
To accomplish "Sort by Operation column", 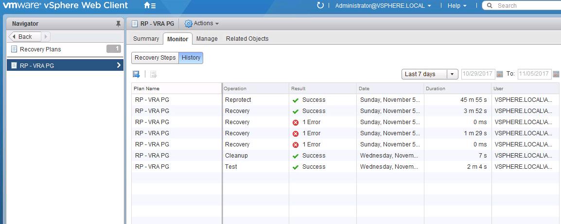I will (255, 88).
